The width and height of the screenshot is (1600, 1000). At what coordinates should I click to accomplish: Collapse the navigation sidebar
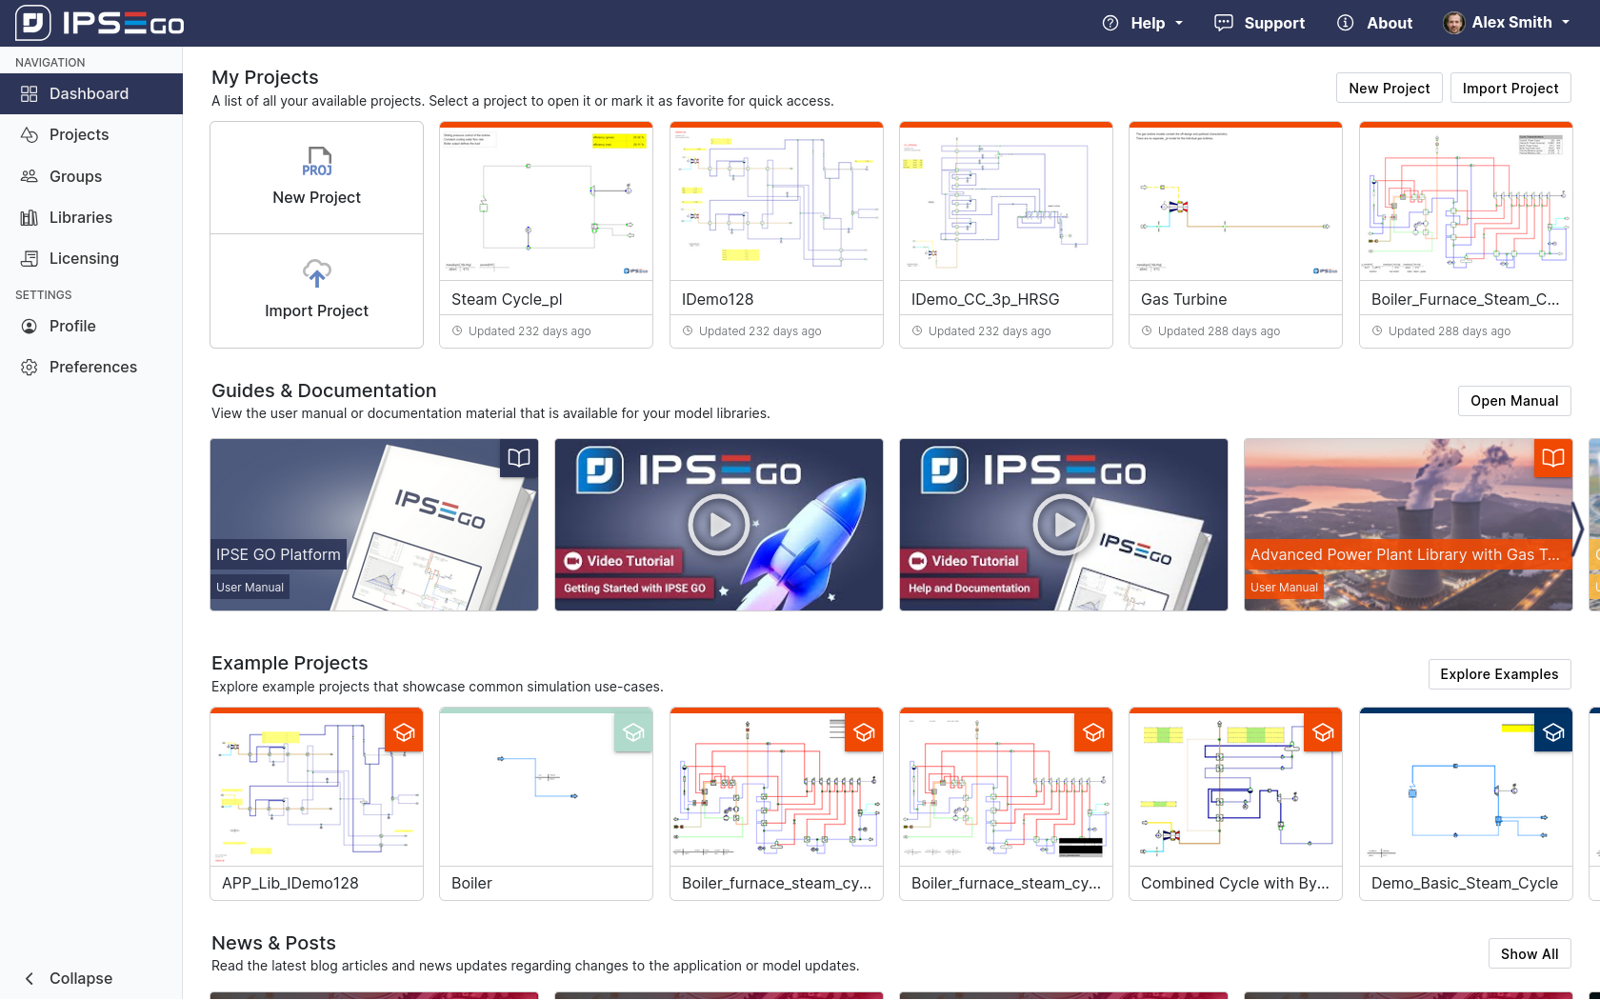pyautogui.click(x=67, y=978)
